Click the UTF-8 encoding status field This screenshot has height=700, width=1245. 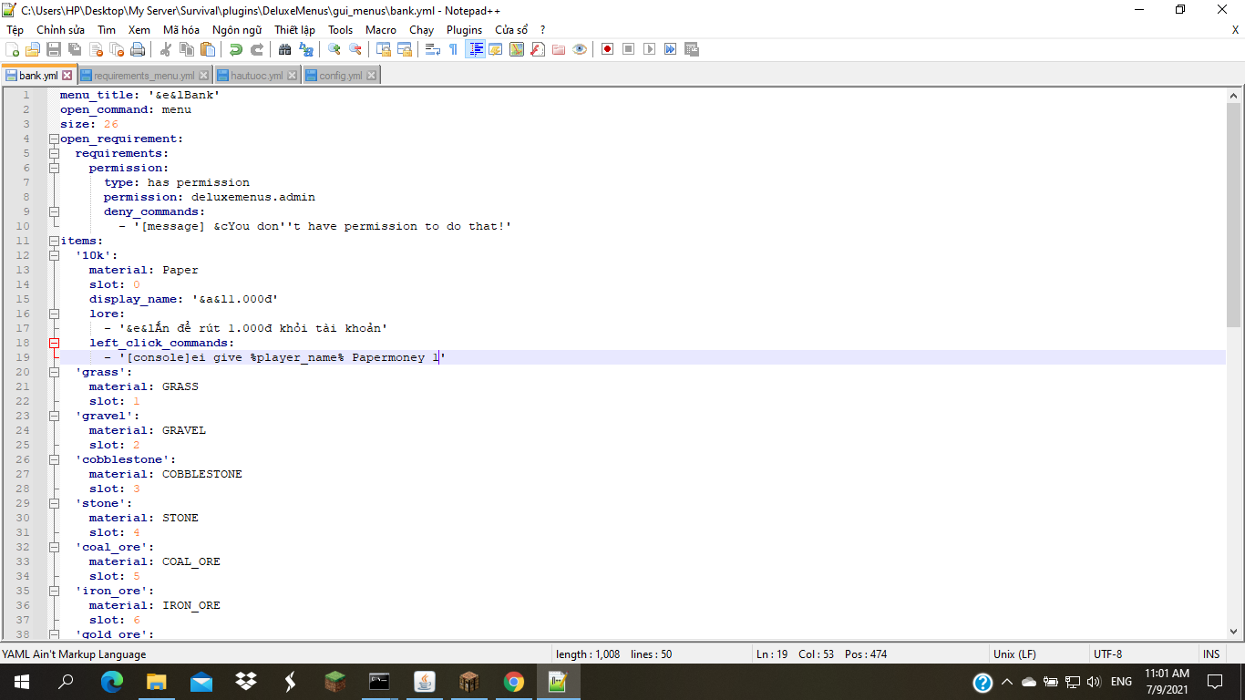[1107, 654]
